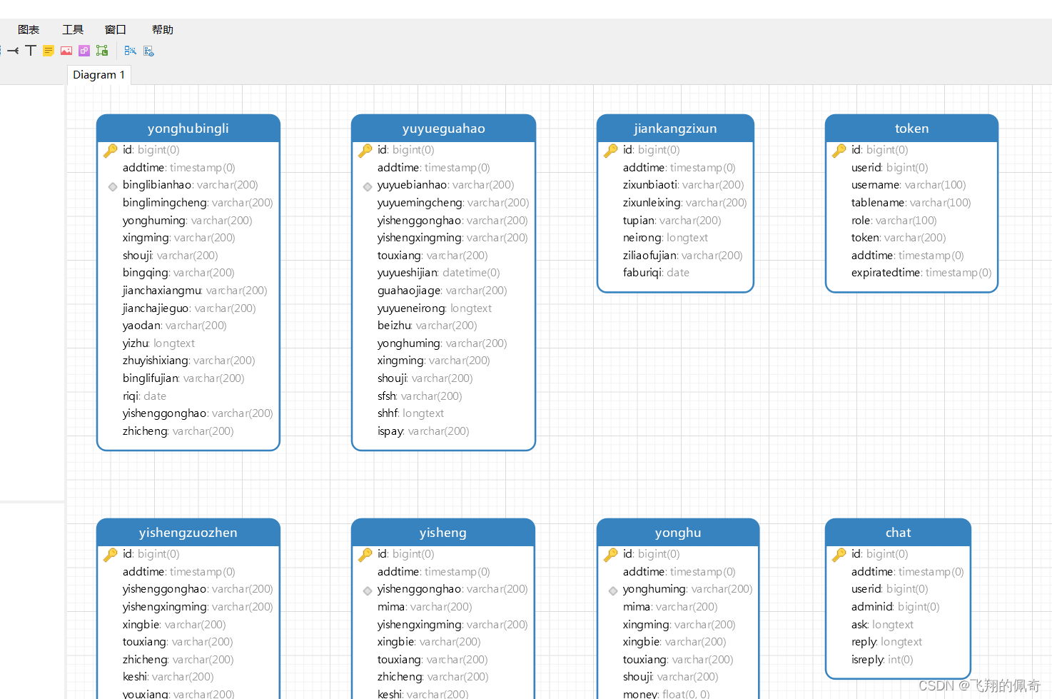Click primary key icon in yonghubingli table
Image resolution: width=1052 pixels, height=699 pixels.
point(111,151)
